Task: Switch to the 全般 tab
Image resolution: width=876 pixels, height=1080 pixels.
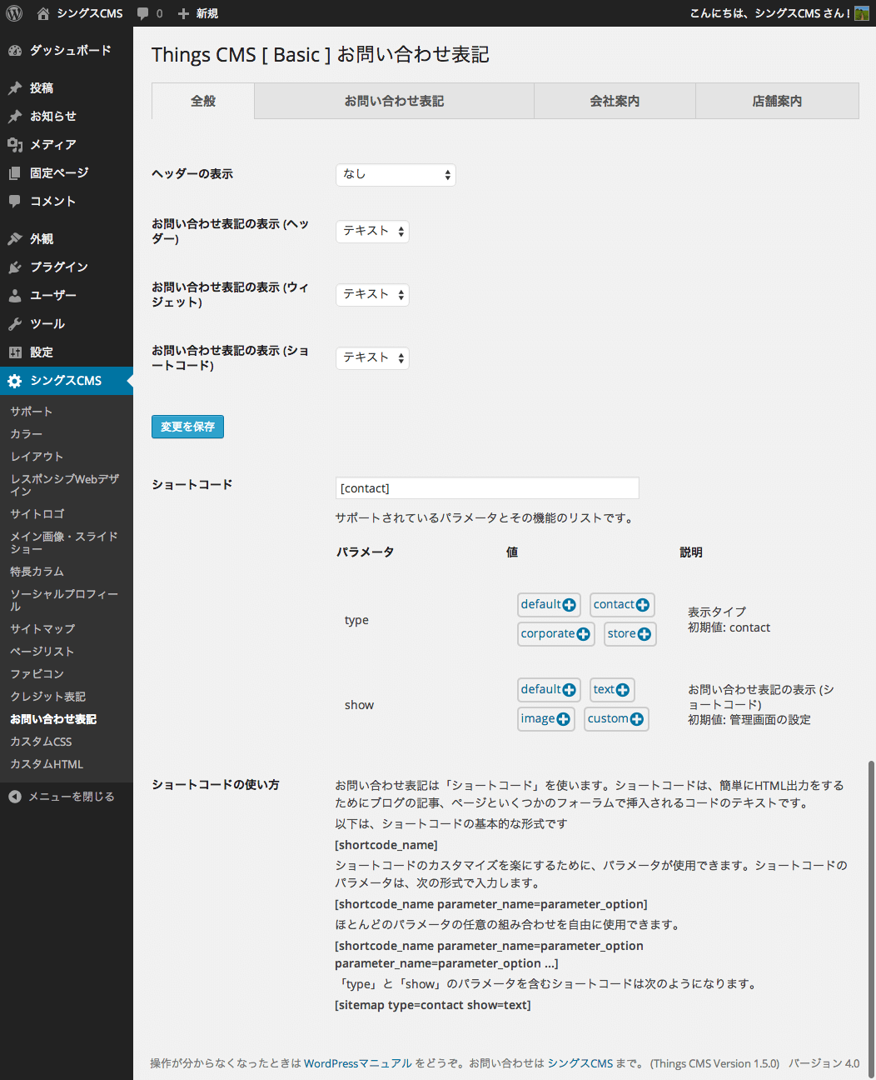Action: (x=203, y=101)
